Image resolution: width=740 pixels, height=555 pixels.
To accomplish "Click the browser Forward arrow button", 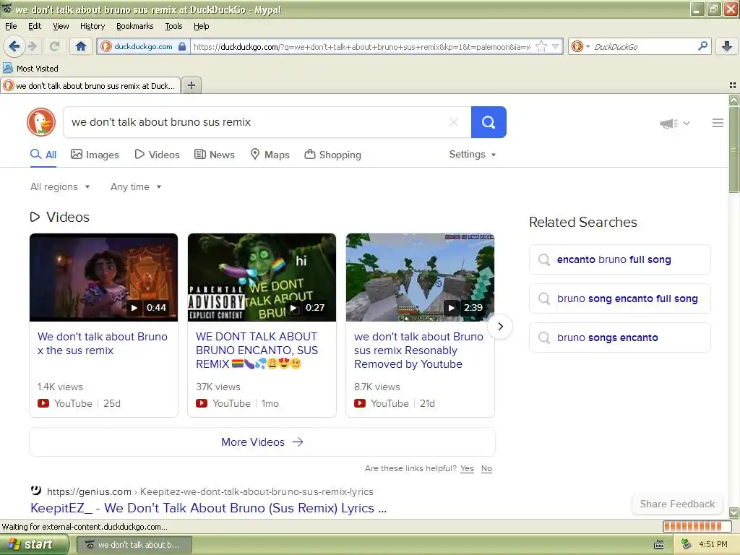I will 32,46.
